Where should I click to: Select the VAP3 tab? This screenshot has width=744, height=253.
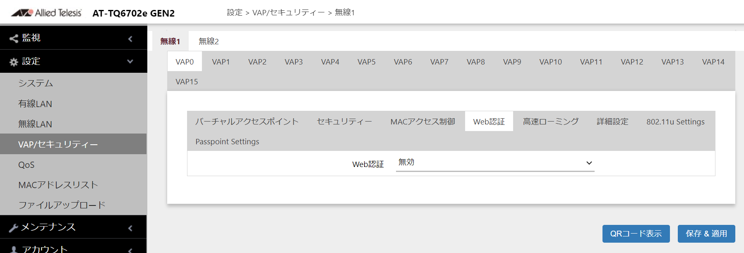294,62
